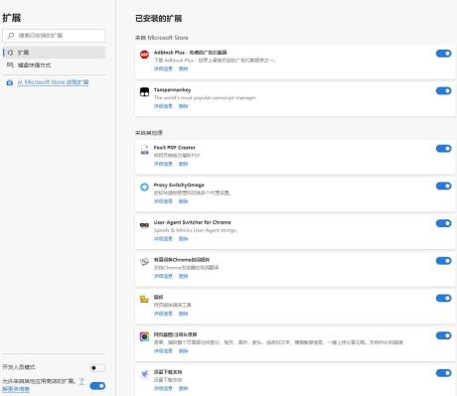Click remove link of camera screenshot extension

point(184,350)
